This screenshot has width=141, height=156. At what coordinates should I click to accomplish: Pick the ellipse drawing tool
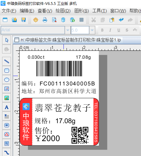(7, 80)
